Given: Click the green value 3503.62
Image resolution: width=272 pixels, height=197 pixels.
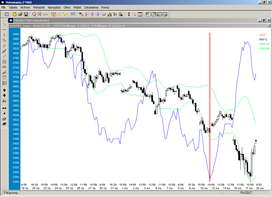Looking at the screenshot, I should click(x=264, y=44).
